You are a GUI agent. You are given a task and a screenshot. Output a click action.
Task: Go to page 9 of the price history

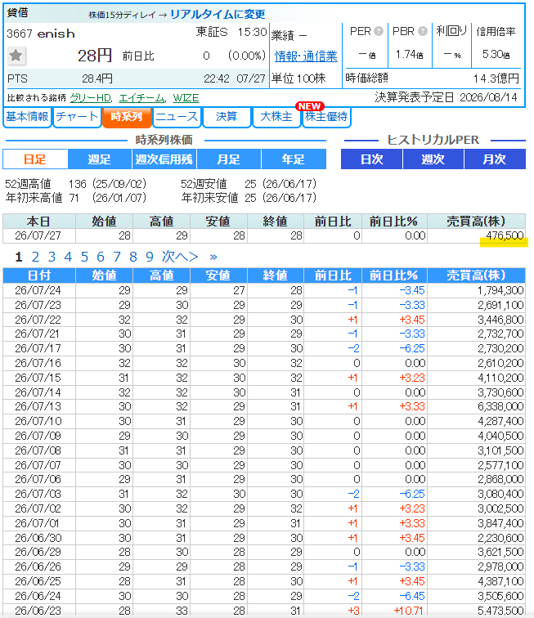click(150, 257)
